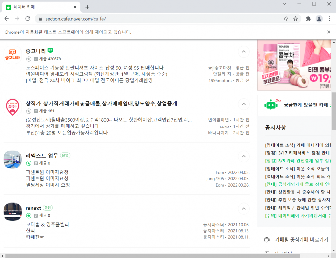Click the green chatbot robot icon

(x=271, y=105)
